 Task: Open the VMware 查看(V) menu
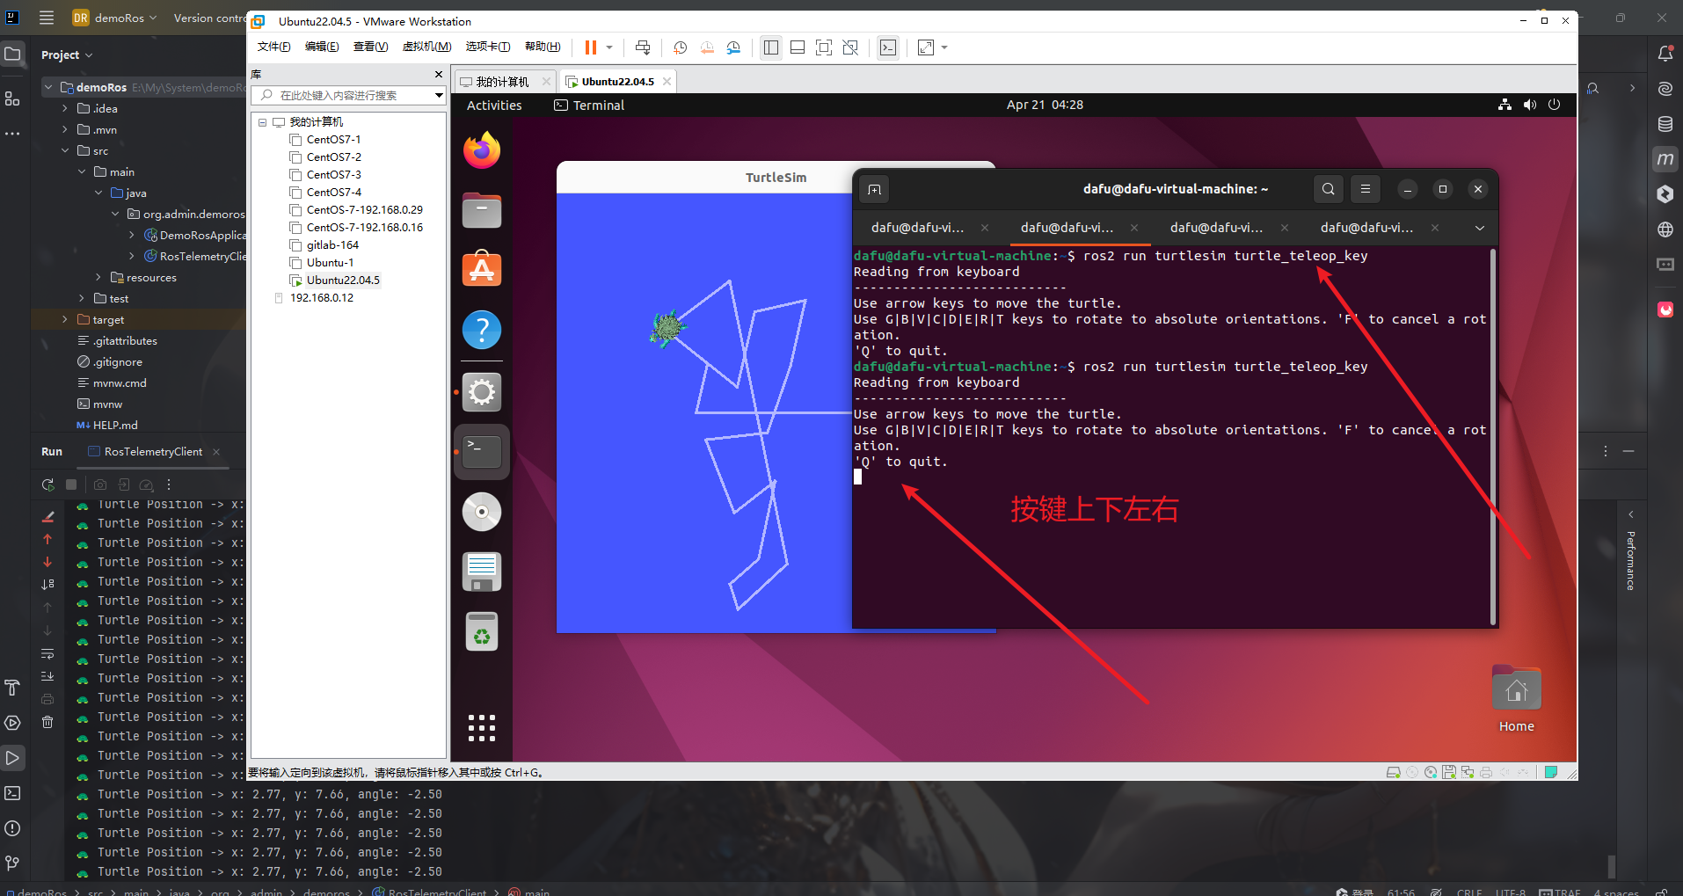pyautogui.click(x=370, y=47)
